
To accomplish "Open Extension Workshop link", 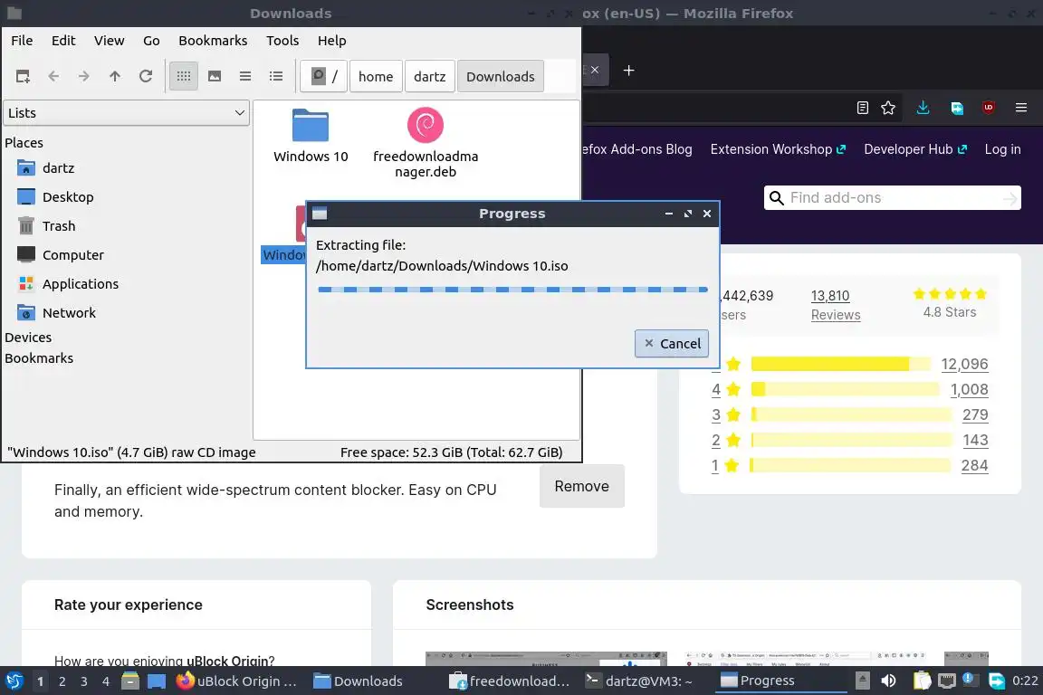I will pos(778,149).
